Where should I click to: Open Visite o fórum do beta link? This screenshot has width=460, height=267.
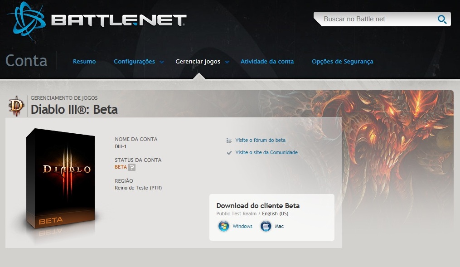[260, 140]
